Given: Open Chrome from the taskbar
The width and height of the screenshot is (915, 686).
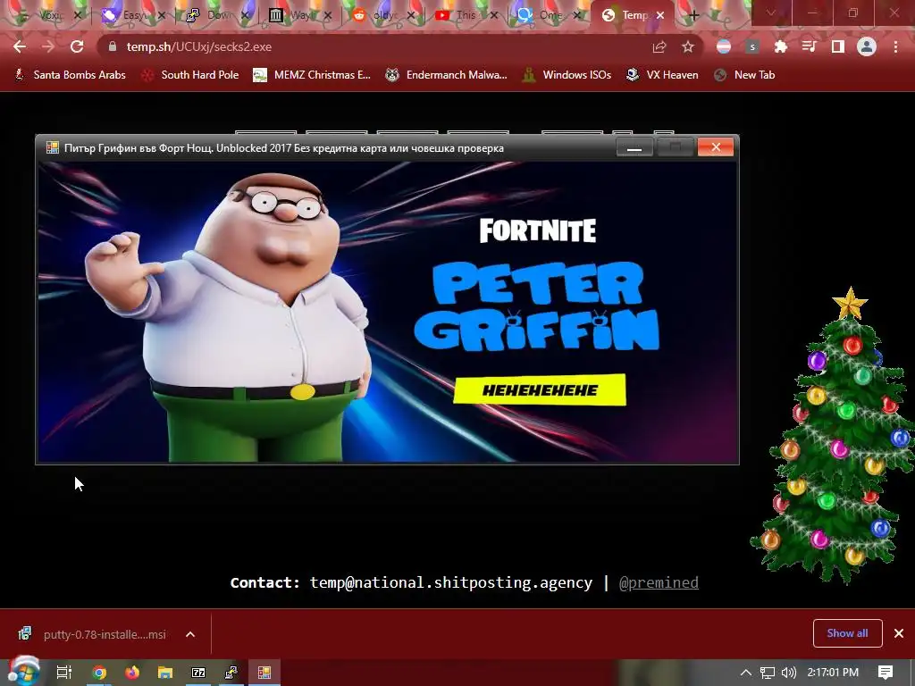Looking at the screenshot, I should 99,673.
